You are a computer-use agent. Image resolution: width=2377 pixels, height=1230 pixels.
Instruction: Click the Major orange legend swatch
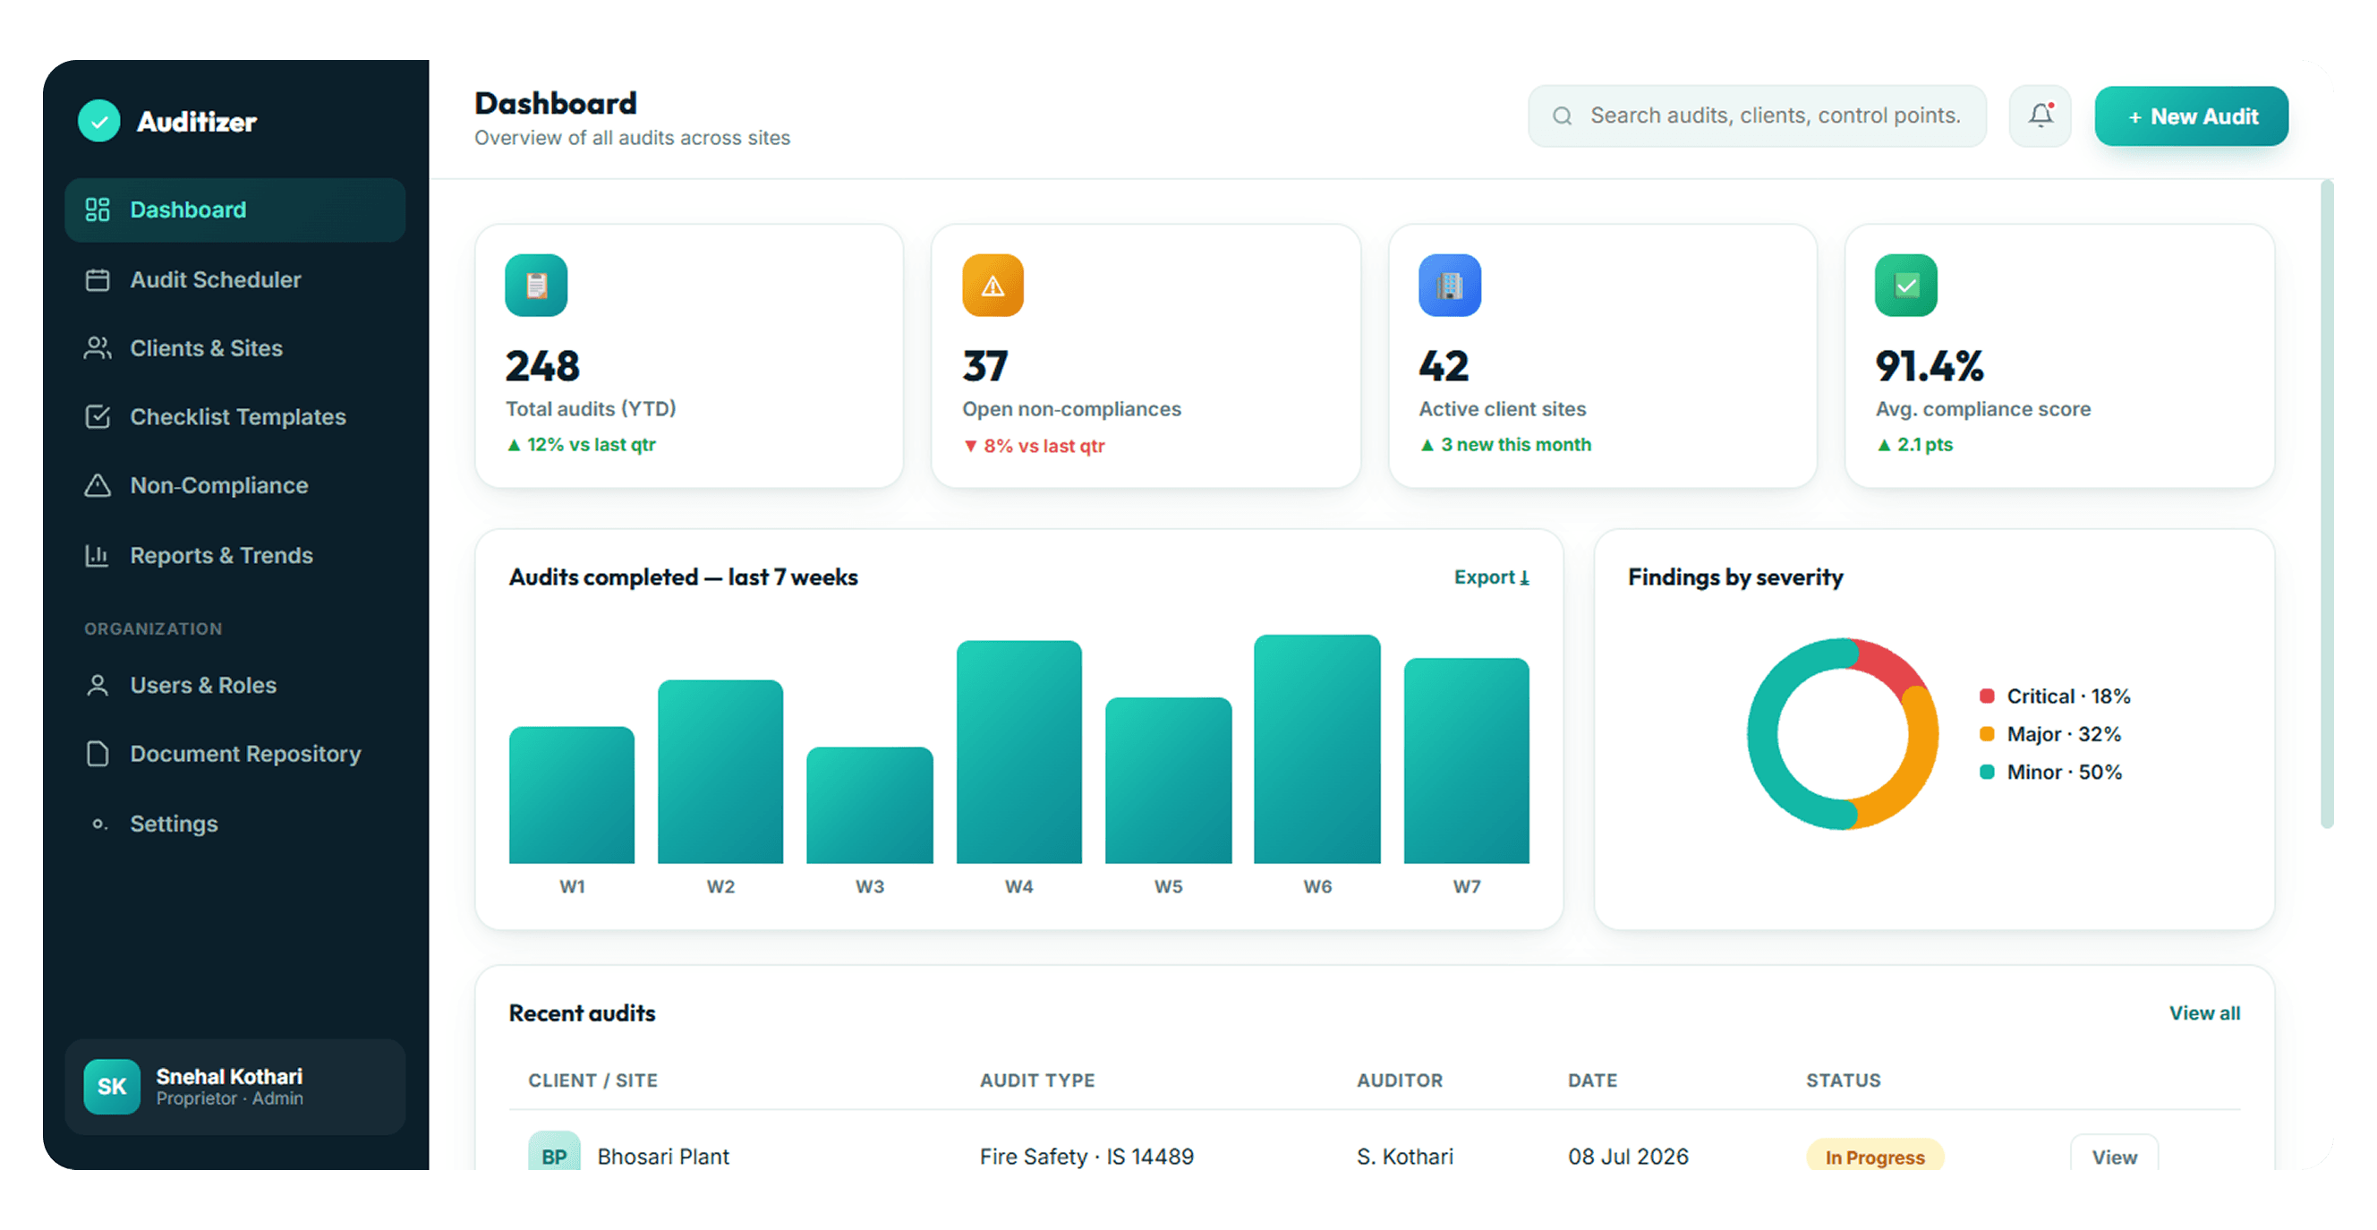click(1988, 733)
